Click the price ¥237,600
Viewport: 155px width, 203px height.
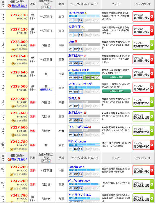click(x=19, y=127)
